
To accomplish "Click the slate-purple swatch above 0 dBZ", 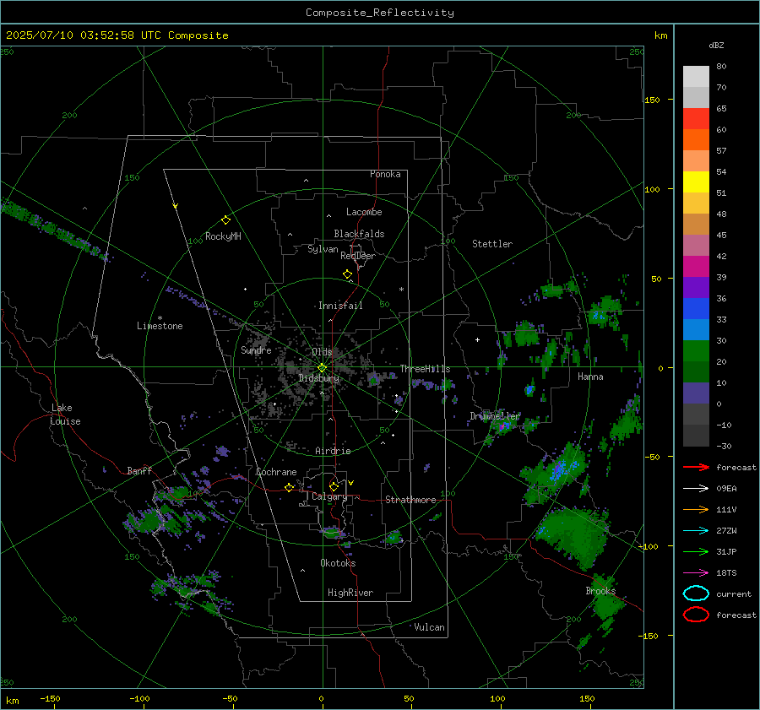I will pos(696,393).
